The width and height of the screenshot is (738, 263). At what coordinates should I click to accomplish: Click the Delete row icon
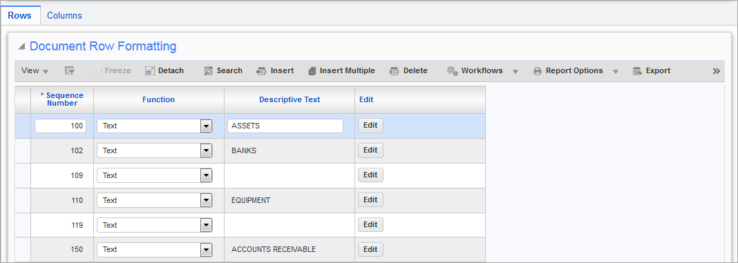[x=394, y=71]
